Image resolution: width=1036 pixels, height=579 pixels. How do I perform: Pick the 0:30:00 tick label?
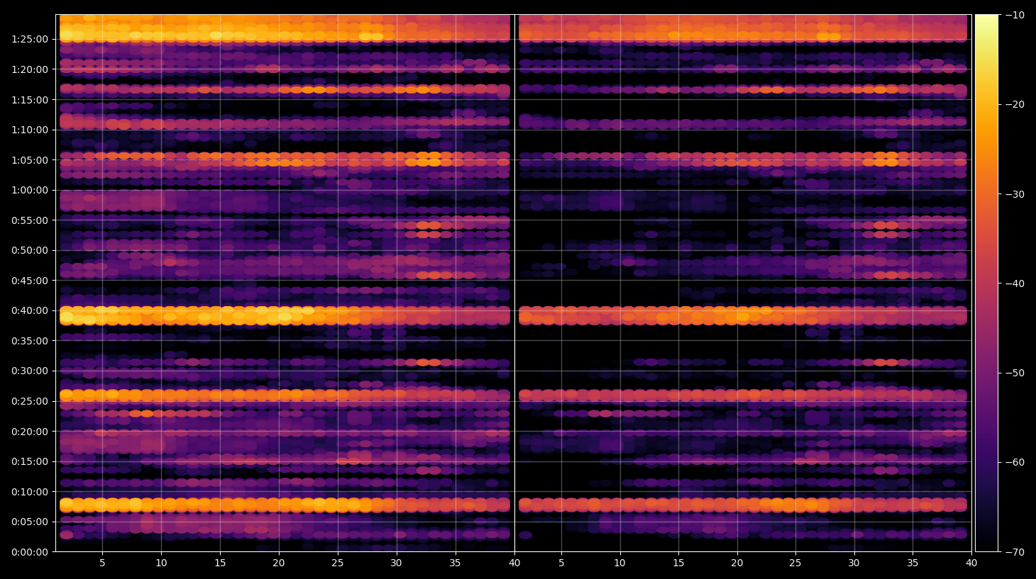point(30,371)
